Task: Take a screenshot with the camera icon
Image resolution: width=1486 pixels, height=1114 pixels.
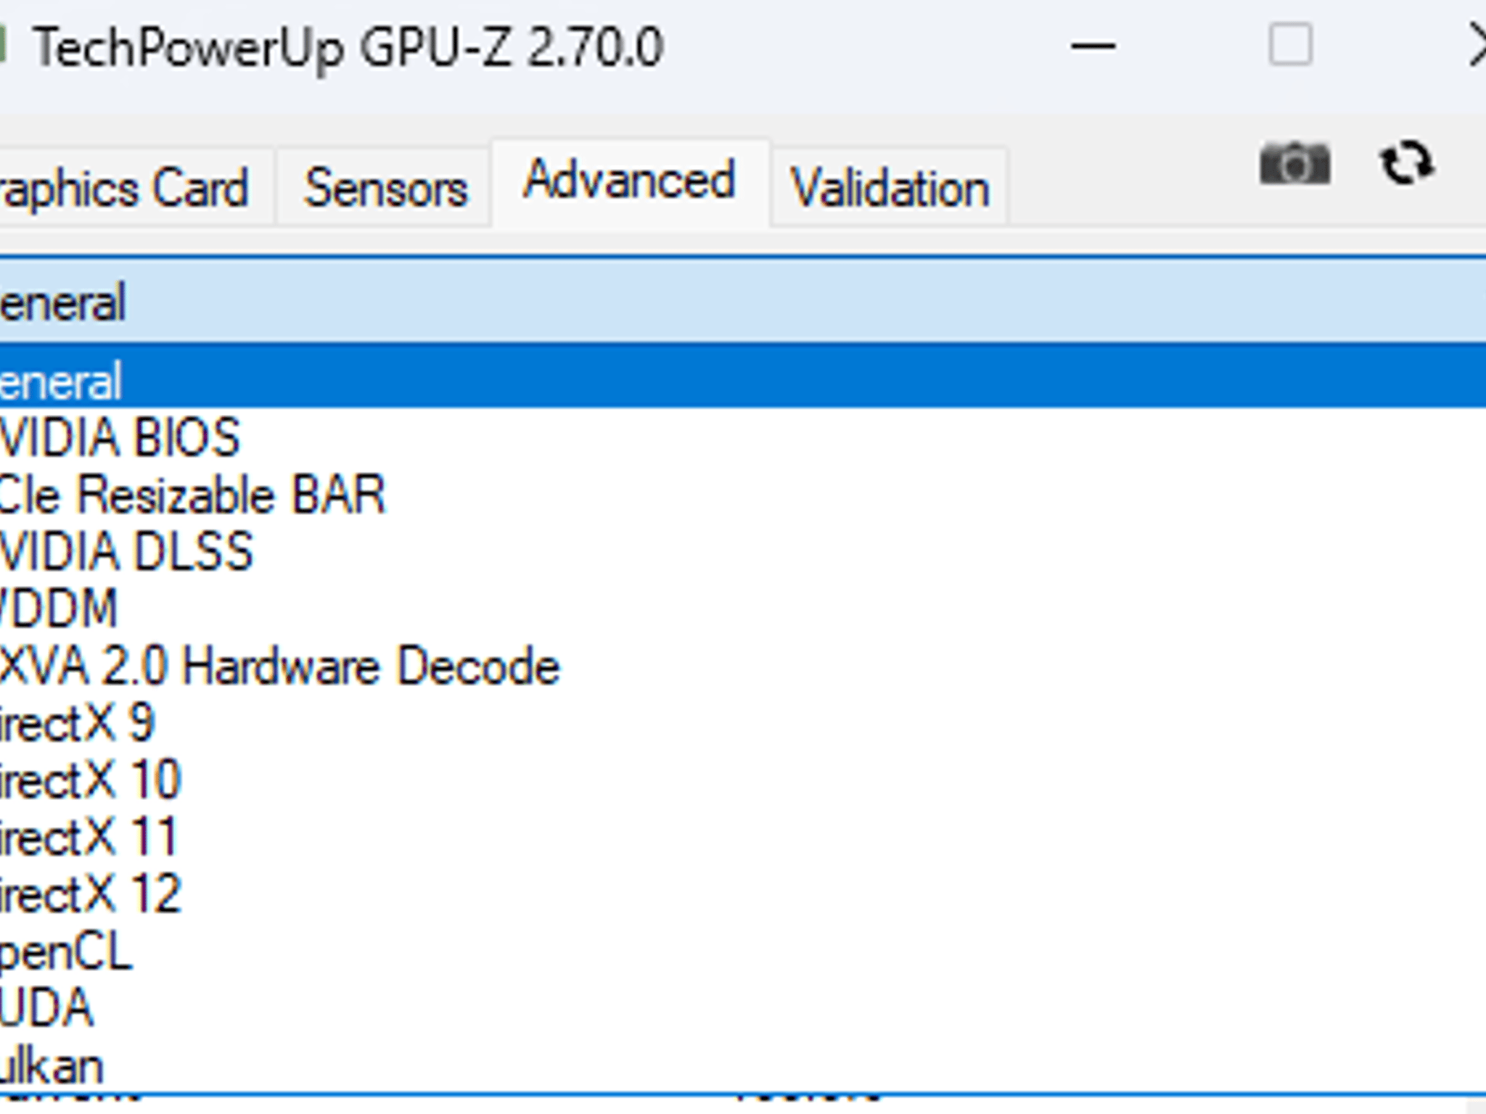Action: pyautogui.click(x=1294, y=164)
